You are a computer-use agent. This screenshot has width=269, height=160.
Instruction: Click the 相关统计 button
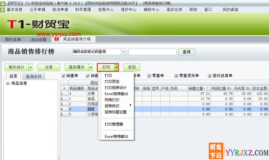pos(16,67)
